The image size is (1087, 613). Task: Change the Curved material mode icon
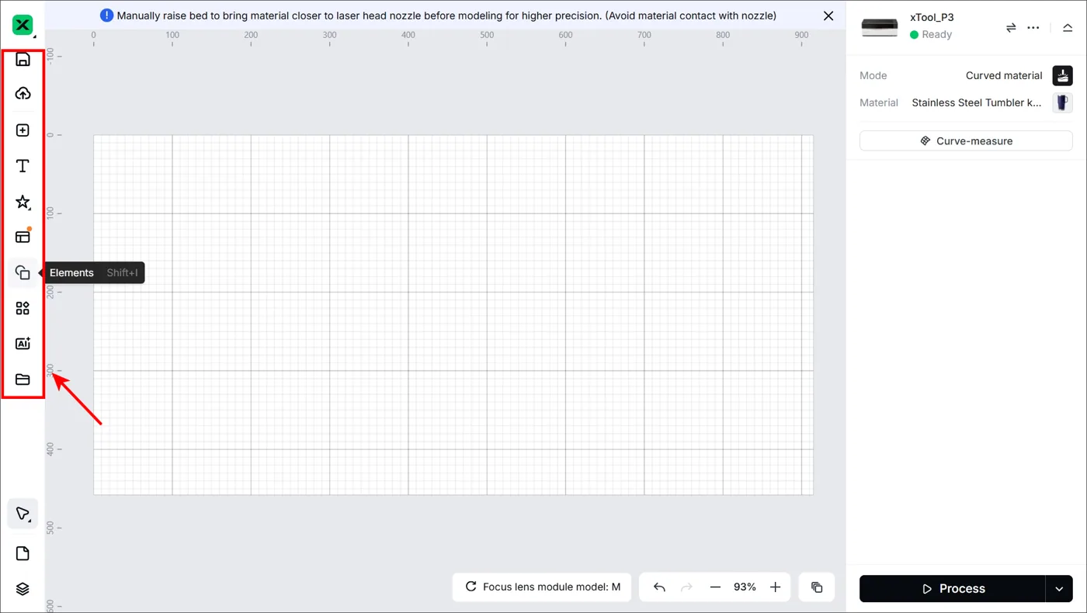1062,75
